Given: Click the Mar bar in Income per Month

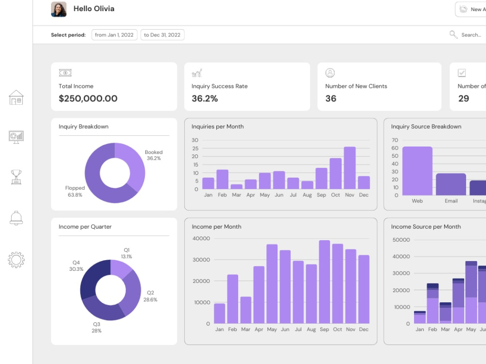Looking at the screenshot, I should tap(245, 310).
